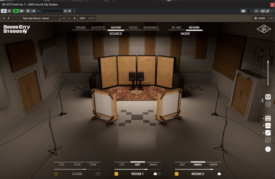Viewport: 275px width, 179px height.
Task: Select the A comparison slot
Action: (70, 18)
